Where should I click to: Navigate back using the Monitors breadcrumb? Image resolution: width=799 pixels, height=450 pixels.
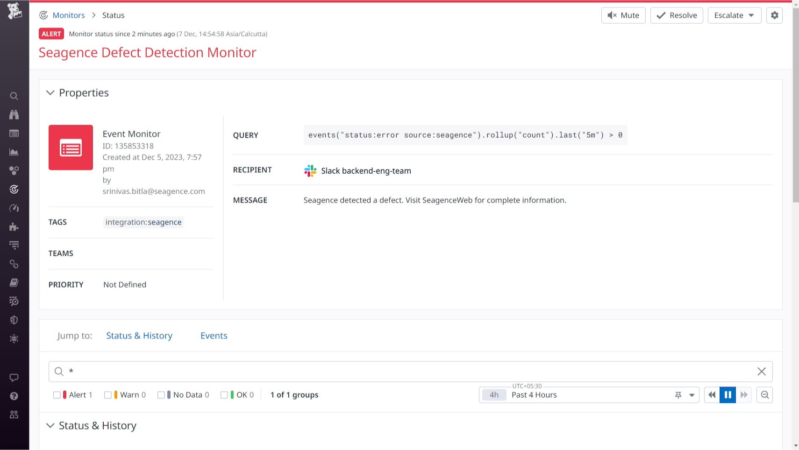[x=69, y=15]
